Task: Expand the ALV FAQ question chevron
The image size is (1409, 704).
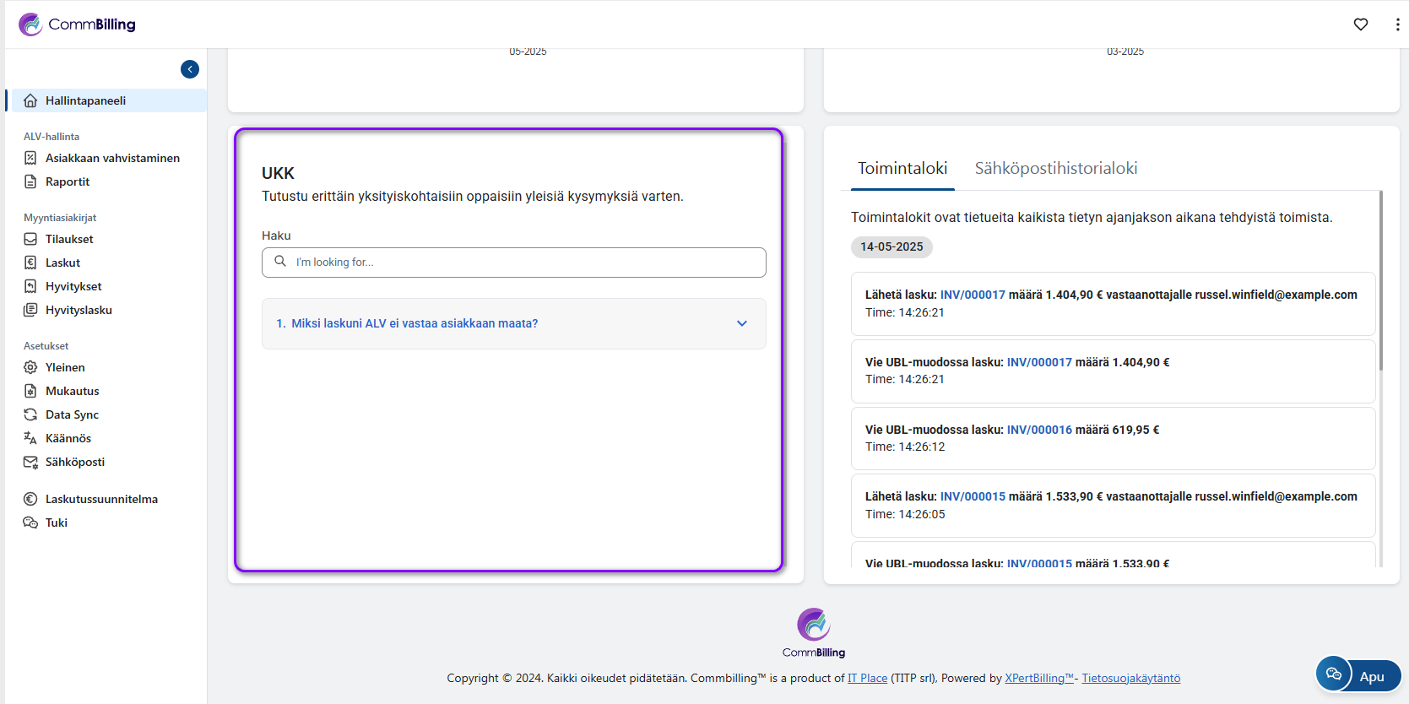Action: point(741,323)
